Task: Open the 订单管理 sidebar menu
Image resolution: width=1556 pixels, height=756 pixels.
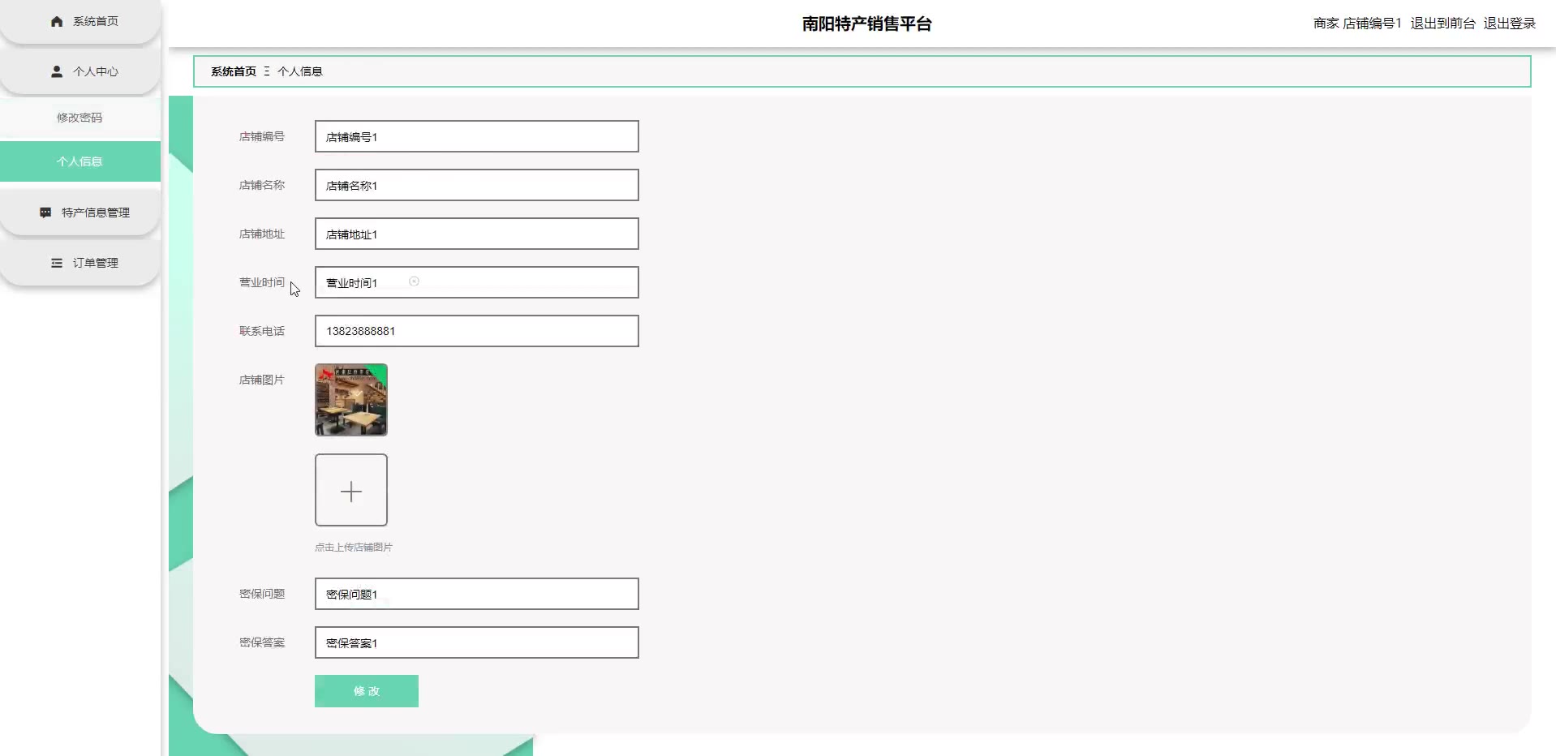Action: (x=80, y=263)
